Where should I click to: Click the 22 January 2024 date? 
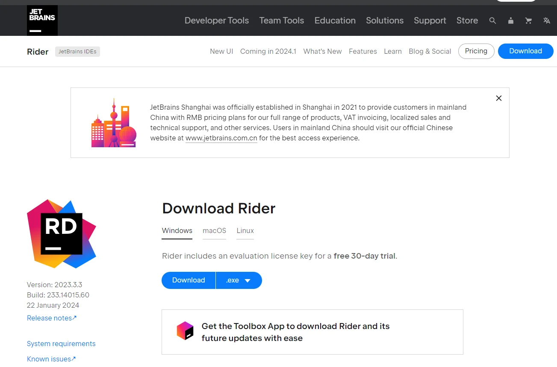pos(53,305)
